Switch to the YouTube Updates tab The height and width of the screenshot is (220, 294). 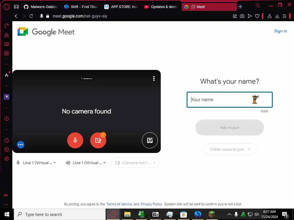click(161, 7)
